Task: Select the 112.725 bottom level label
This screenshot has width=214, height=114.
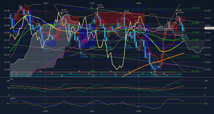Action: (x=195, y=71)
